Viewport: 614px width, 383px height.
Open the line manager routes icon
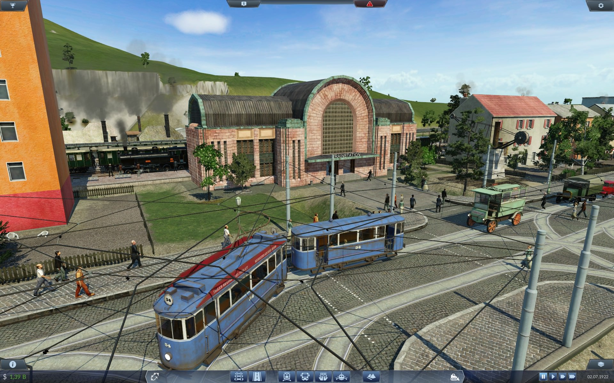pyautogui.click(x=154, y=377)
